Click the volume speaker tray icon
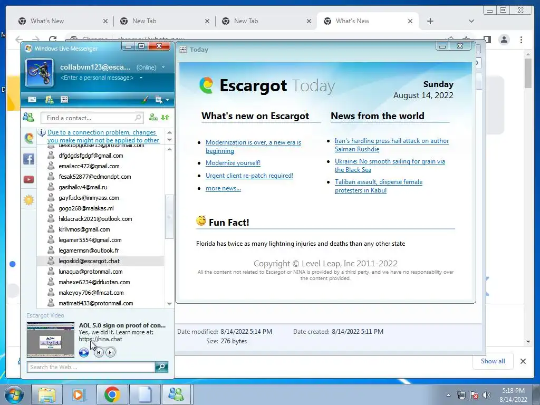The height and width of the screenshot is (405, 540). [x=487, y=395]
